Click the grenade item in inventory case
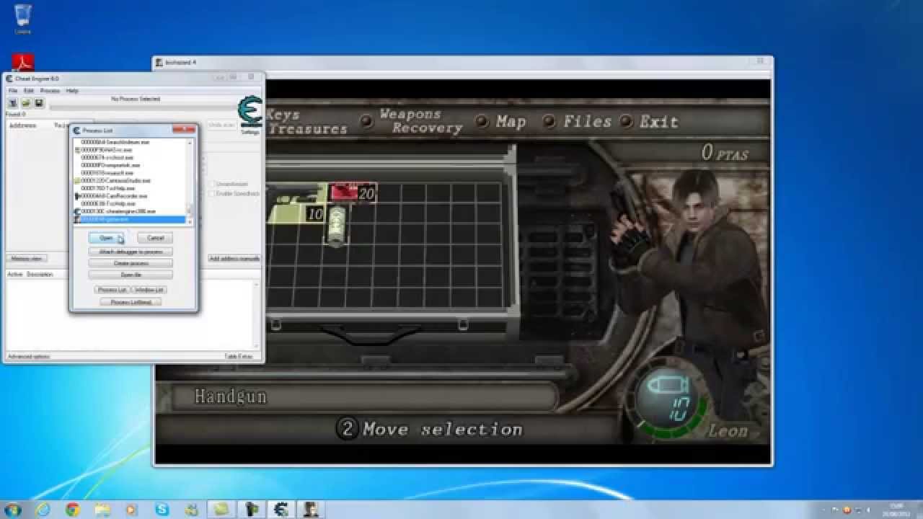This screenshot has width=923, height=519. 337,226
